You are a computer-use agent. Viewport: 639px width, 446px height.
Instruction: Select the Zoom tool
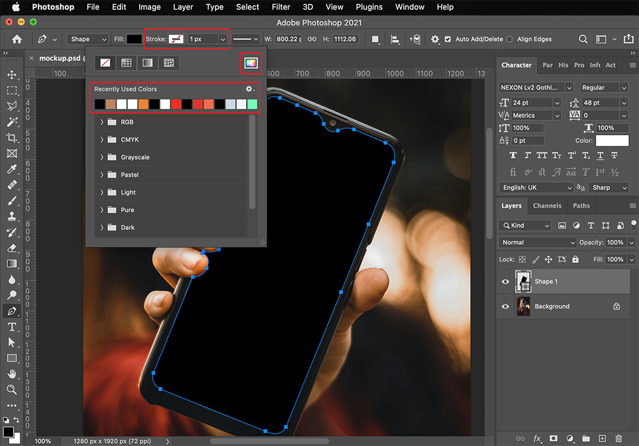pos(12,390)
